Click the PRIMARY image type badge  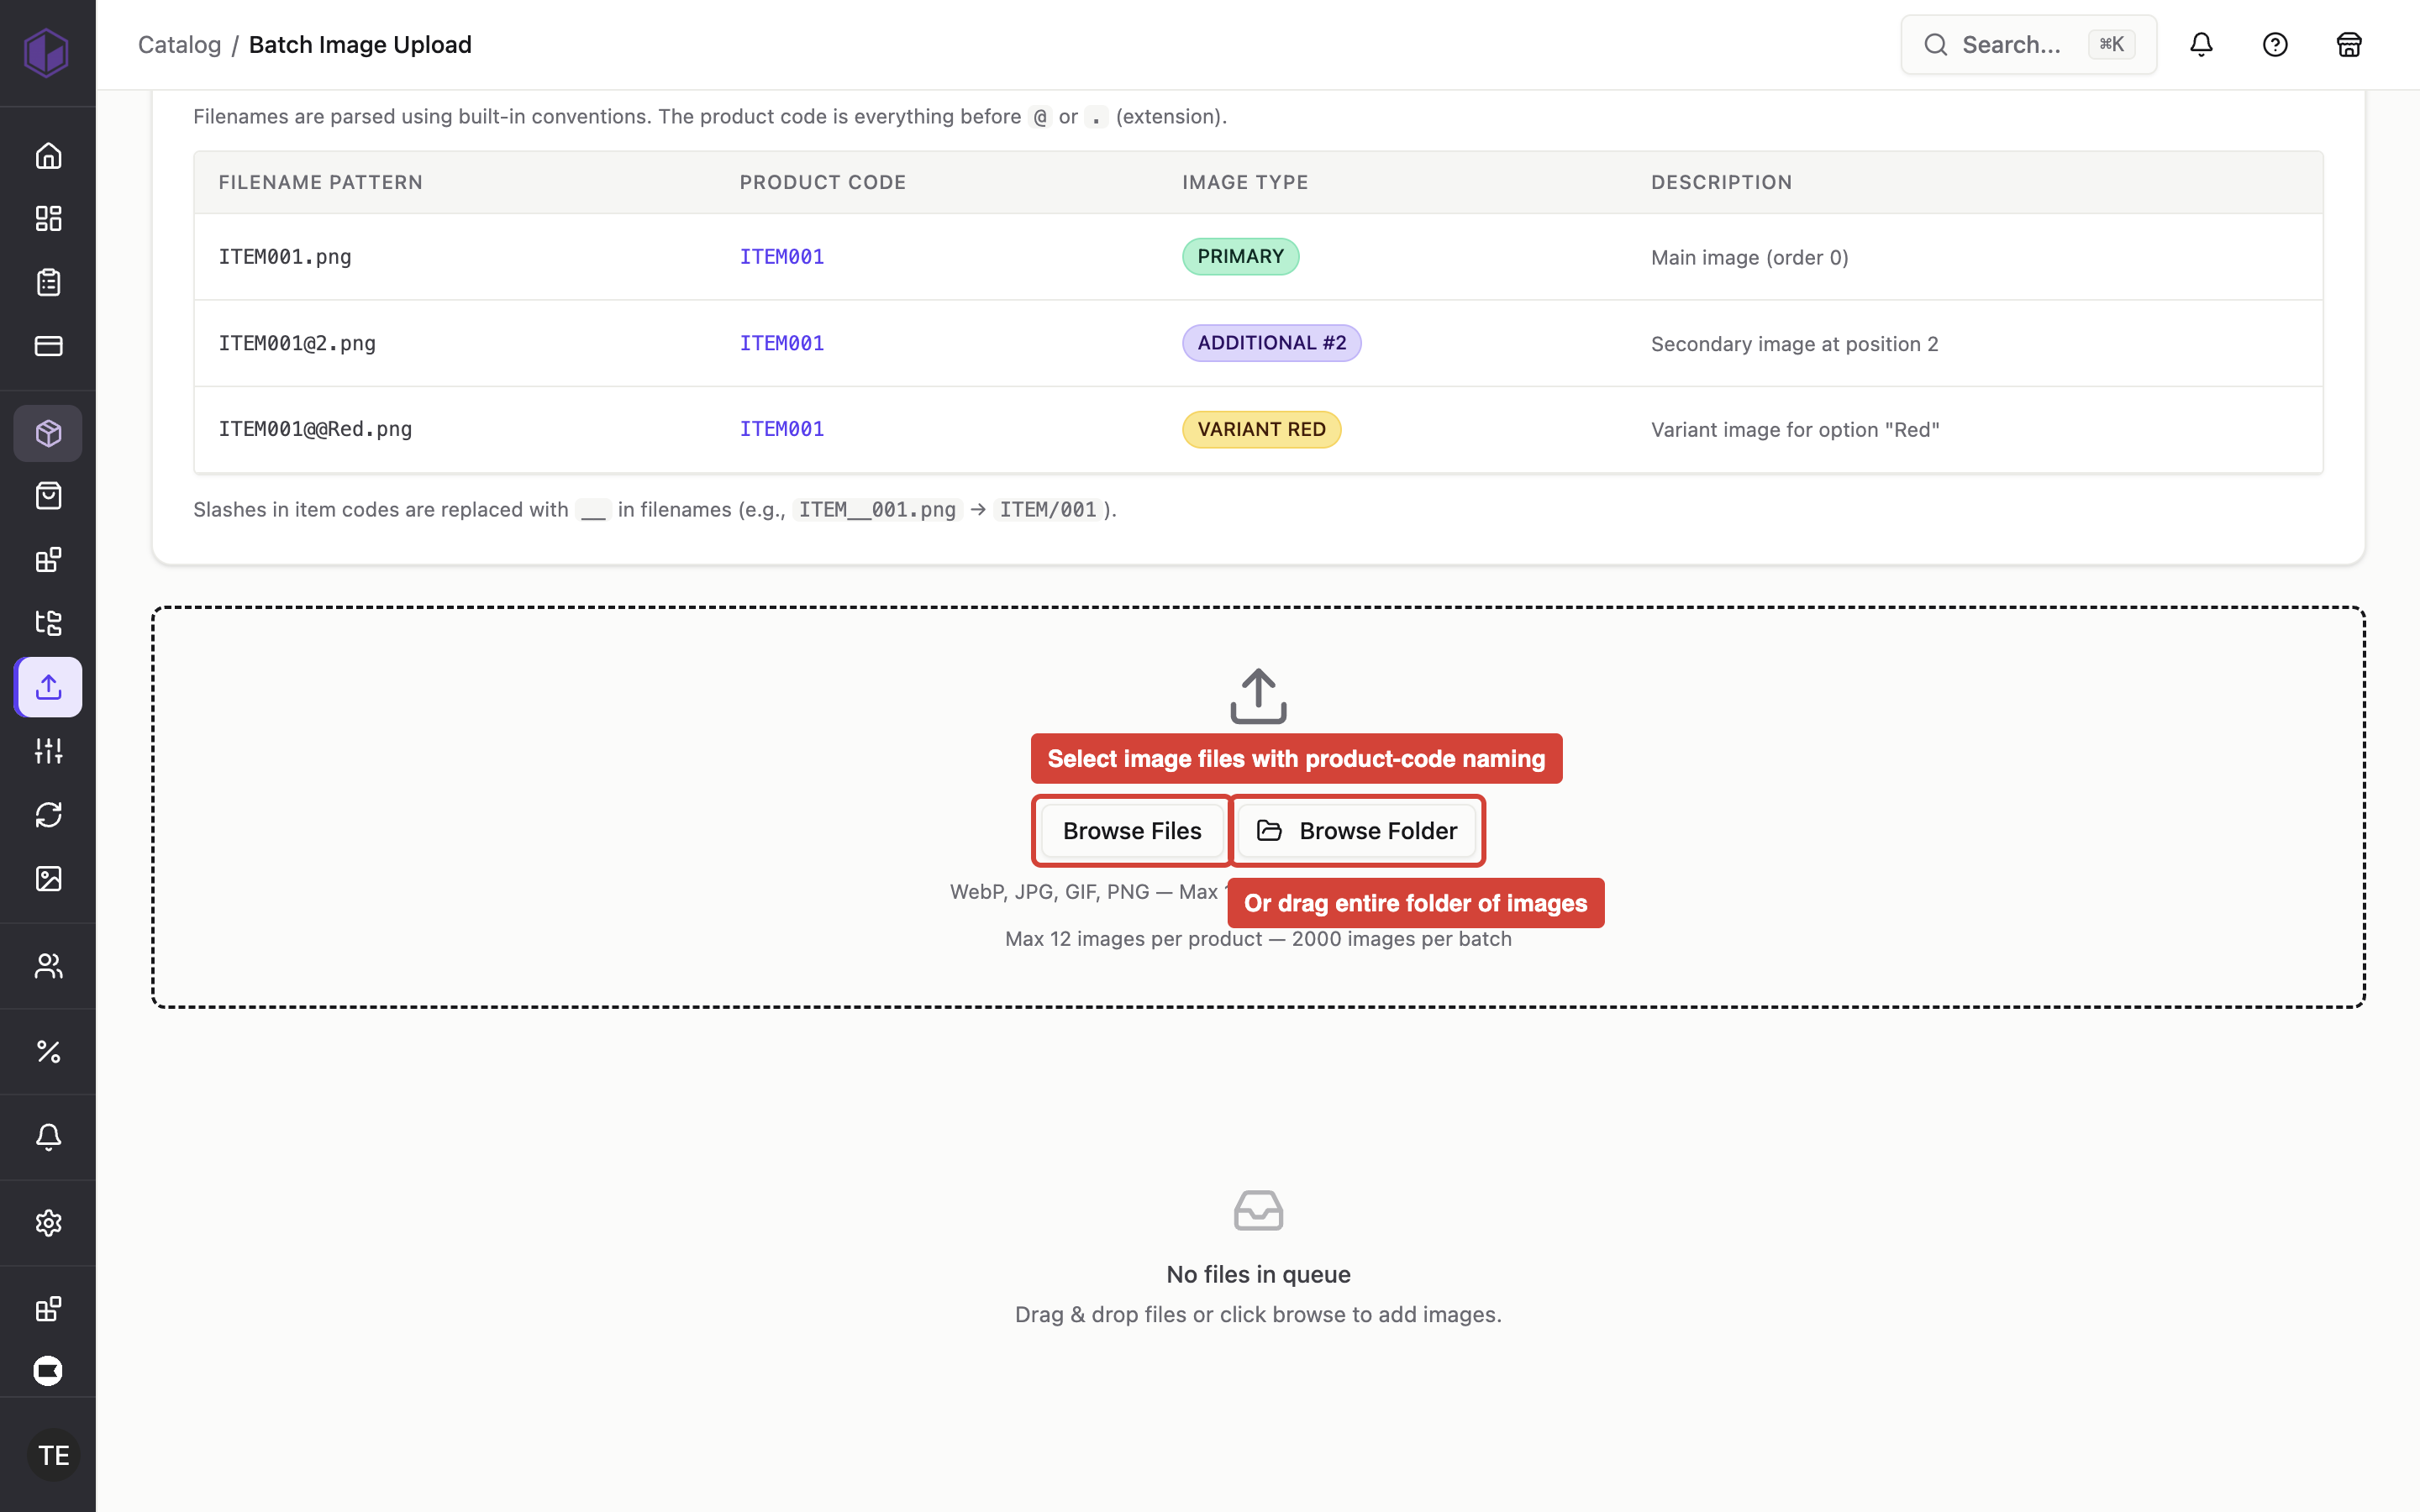(1240, 257)
